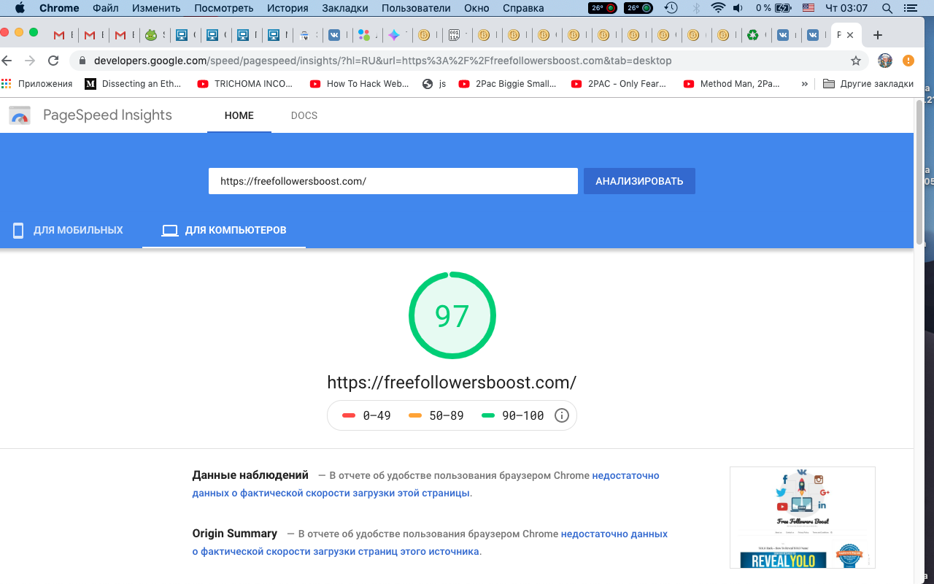Switch to the DOCS tab
The width and height of the screenshot is (934, 584).
pos(304,115)
